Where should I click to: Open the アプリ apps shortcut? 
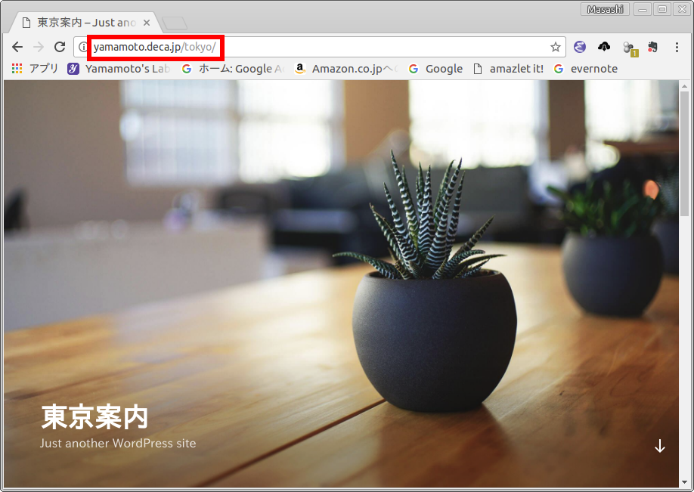click(x=36, y=69)
